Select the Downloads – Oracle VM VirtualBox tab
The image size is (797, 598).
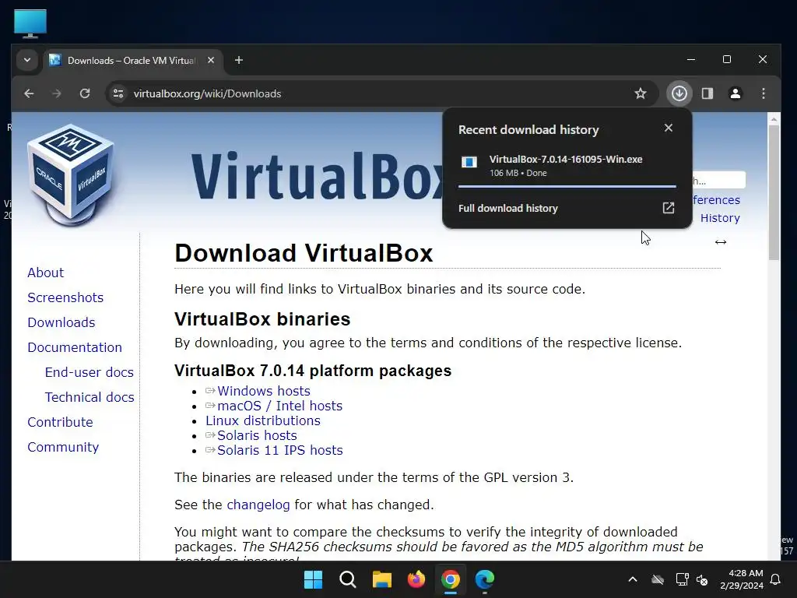pos(131,61)
